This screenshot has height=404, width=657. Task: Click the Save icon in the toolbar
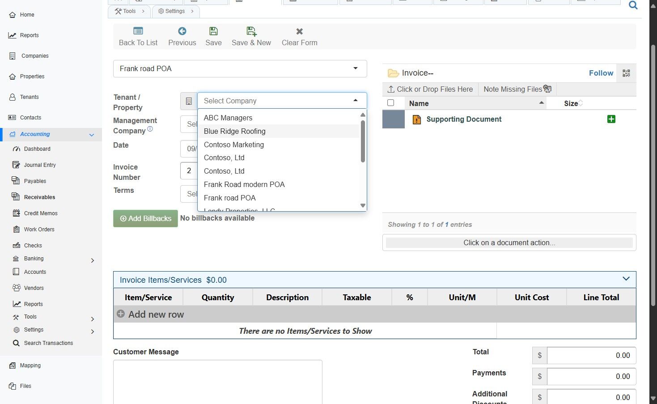click(213, 31)
